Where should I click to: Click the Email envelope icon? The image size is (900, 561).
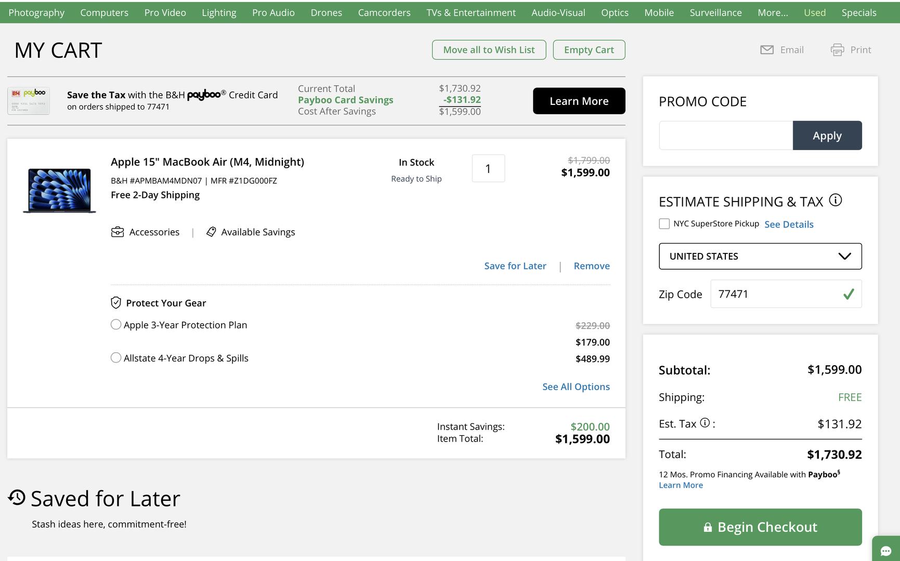click(x=767, y=50)
